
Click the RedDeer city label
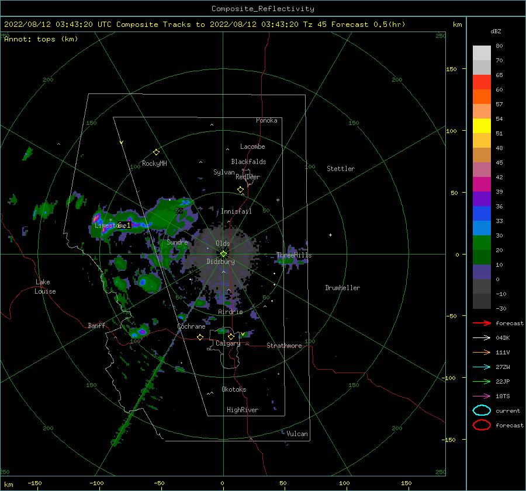pos(248,177)
